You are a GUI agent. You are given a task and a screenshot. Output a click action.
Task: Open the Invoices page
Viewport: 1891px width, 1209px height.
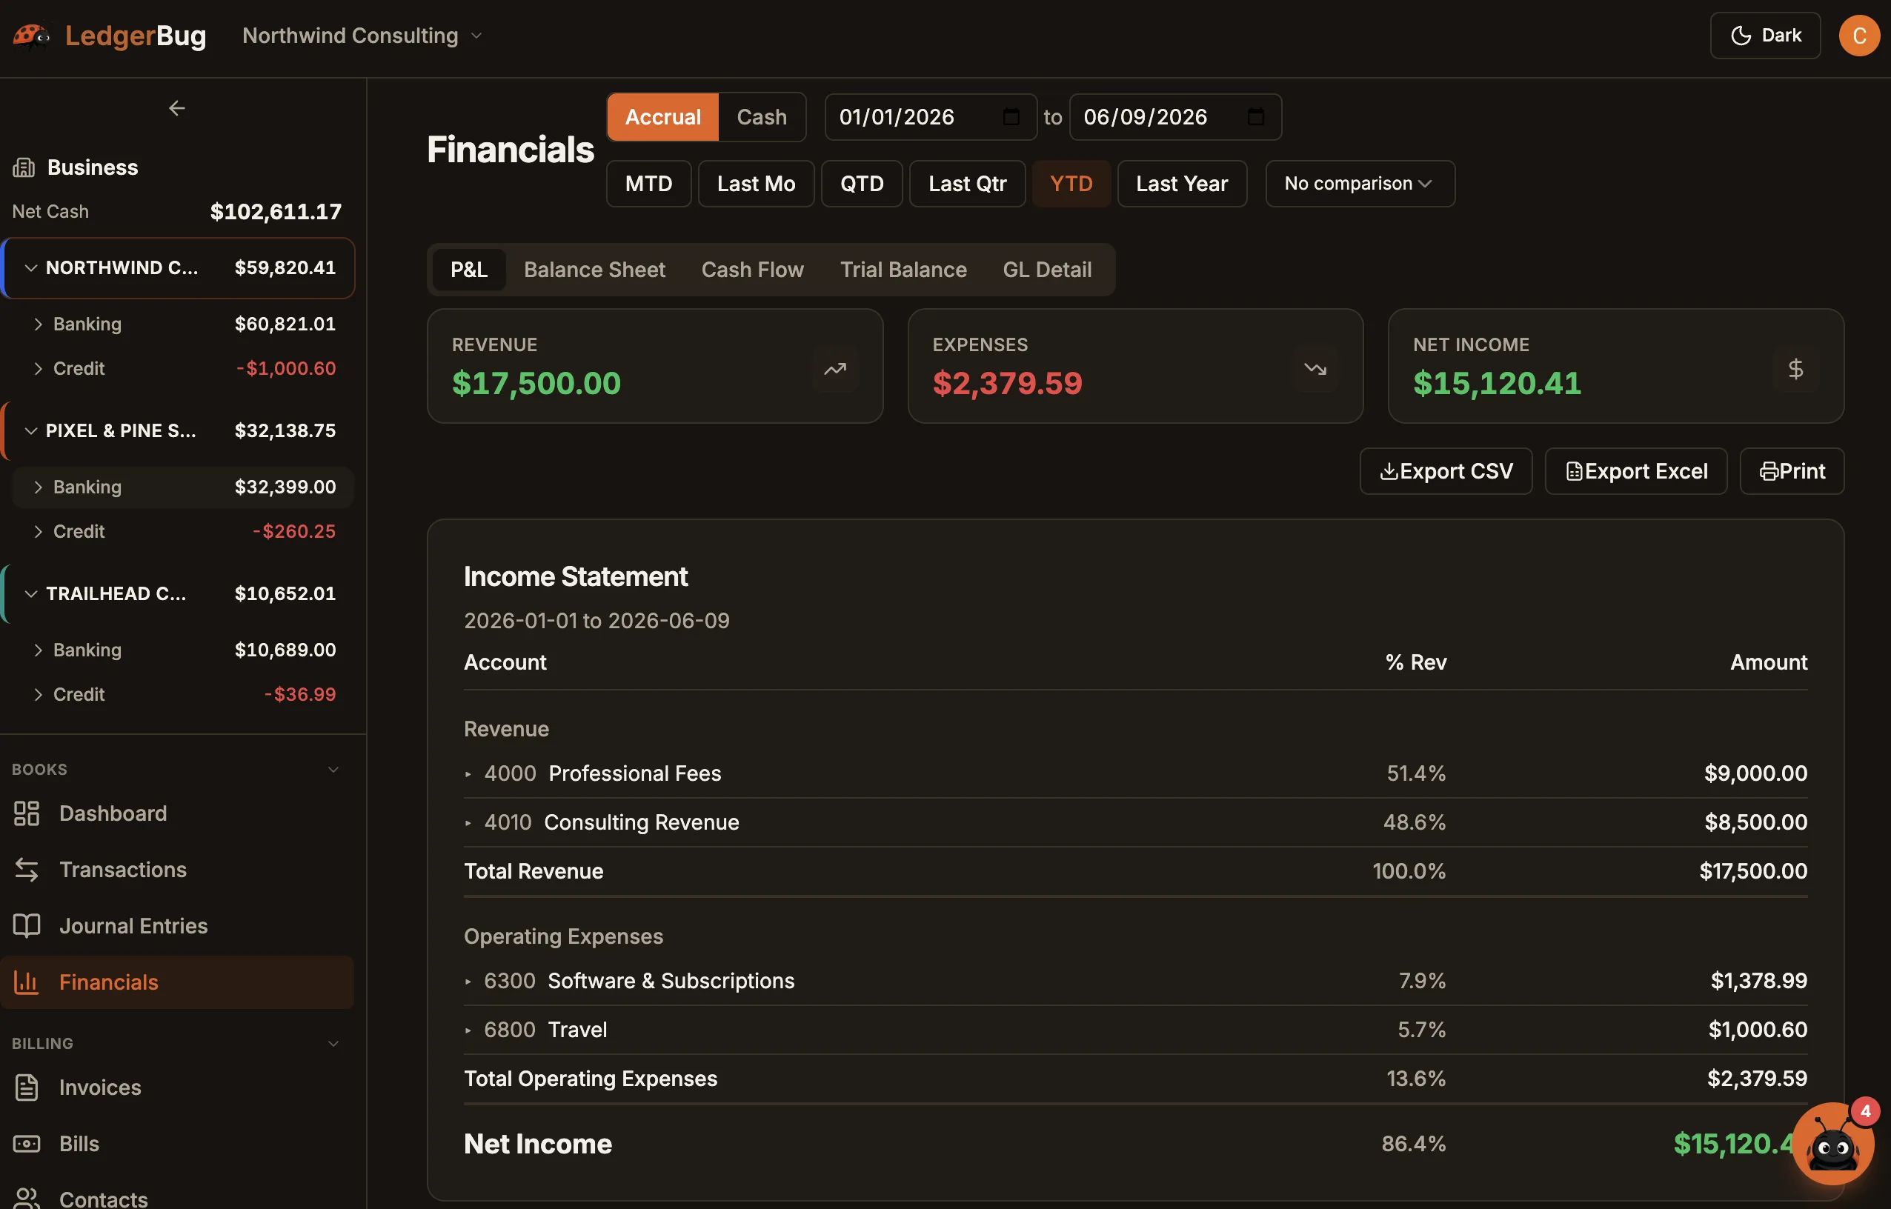click(x=178, y=1088)
